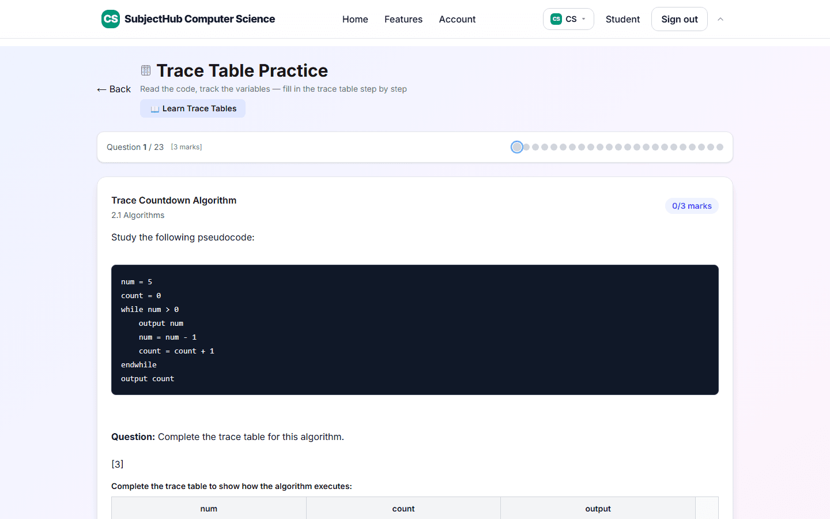Screen dimensions: 830x519
Task: Click the 'endwhile' code line
Action: pyautogui.click(x=139, y=365)
